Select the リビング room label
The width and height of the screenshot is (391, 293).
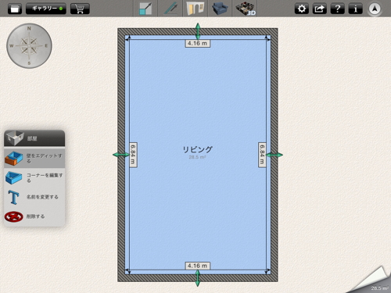point(198,149)
